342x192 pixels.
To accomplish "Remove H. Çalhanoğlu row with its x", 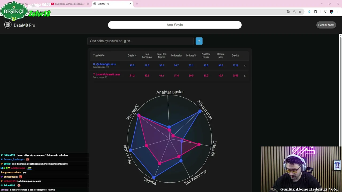I will pos(244,66).
